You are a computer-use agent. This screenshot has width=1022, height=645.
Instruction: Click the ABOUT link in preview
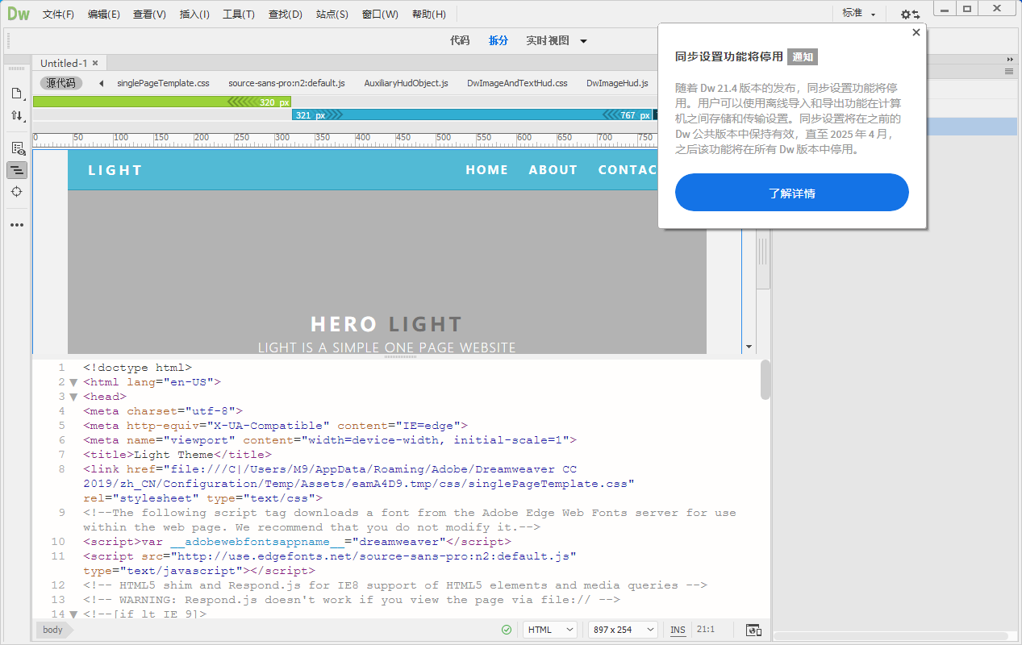pyautogui.click(x=553, y=170)
